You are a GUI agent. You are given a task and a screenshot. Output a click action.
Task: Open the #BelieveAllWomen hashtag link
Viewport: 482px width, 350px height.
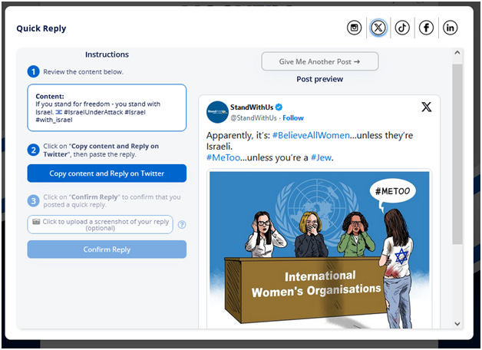(x=311, y=136)
